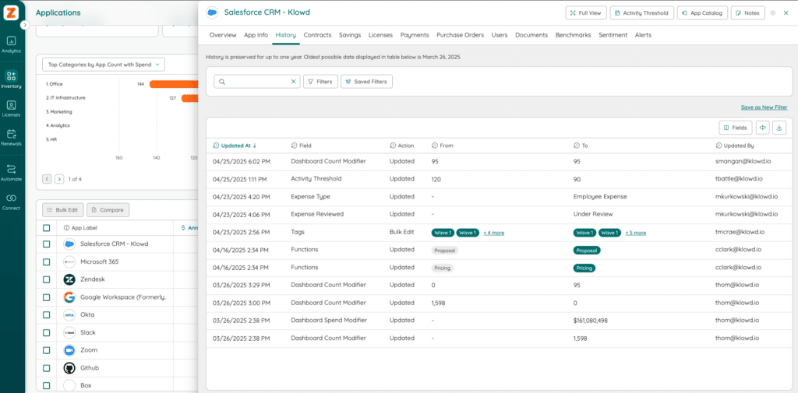Go to previous chart page arrow
798x393 pixels.
tap(47, 179)
